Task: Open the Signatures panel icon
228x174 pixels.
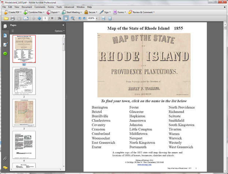Action: 5,45
